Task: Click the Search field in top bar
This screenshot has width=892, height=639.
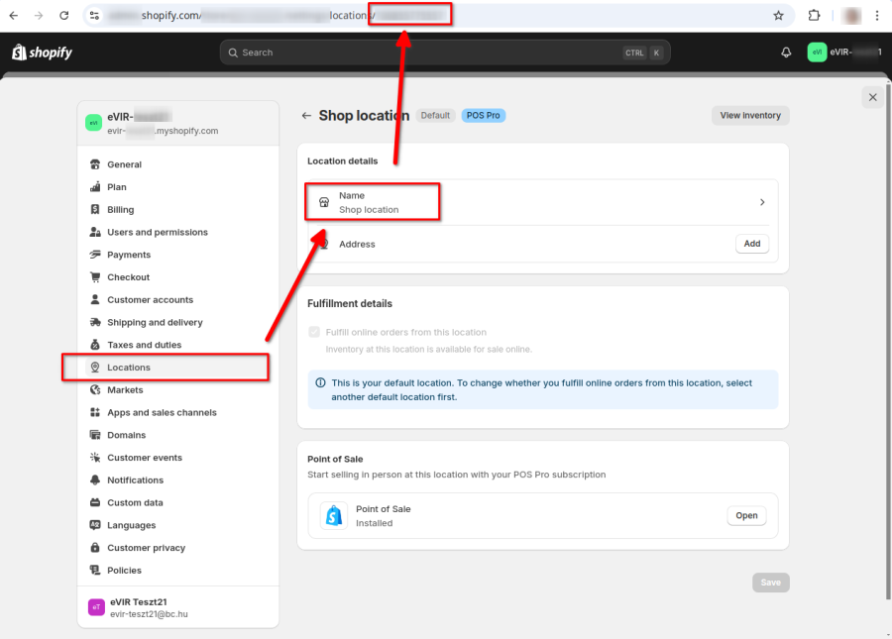Action: point(445,53)
